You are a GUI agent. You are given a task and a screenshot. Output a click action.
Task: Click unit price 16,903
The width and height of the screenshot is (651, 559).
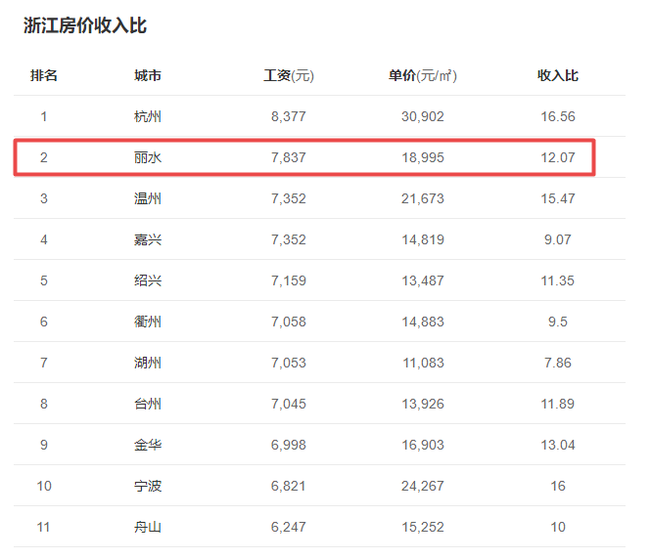423,445
